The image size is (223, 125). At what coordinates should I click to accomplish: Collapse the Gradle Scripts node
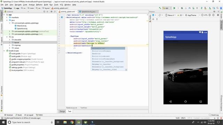[4, 51]
